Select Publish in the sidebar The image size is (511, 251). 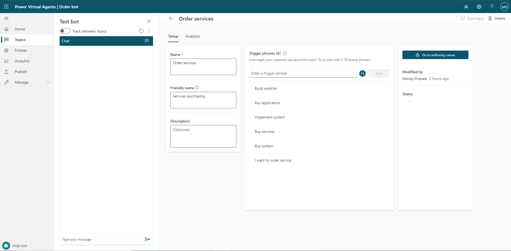coord(21,71)
